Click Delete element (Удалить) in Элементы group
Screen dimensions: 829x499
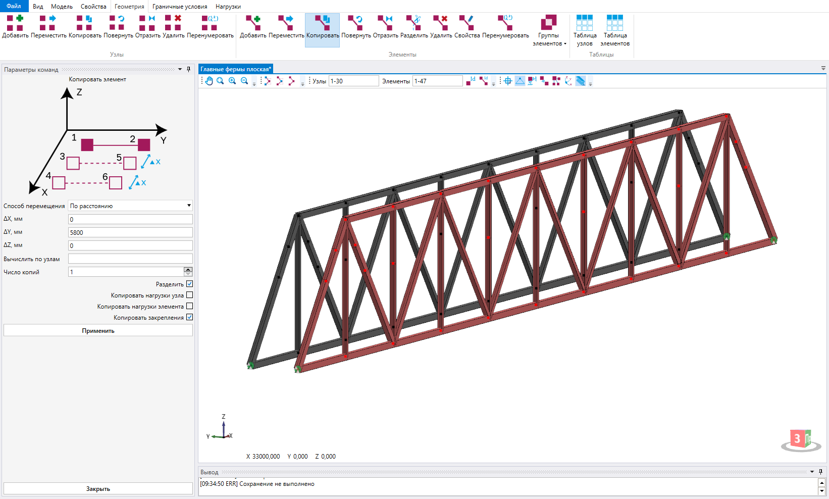tap(441, 27)
